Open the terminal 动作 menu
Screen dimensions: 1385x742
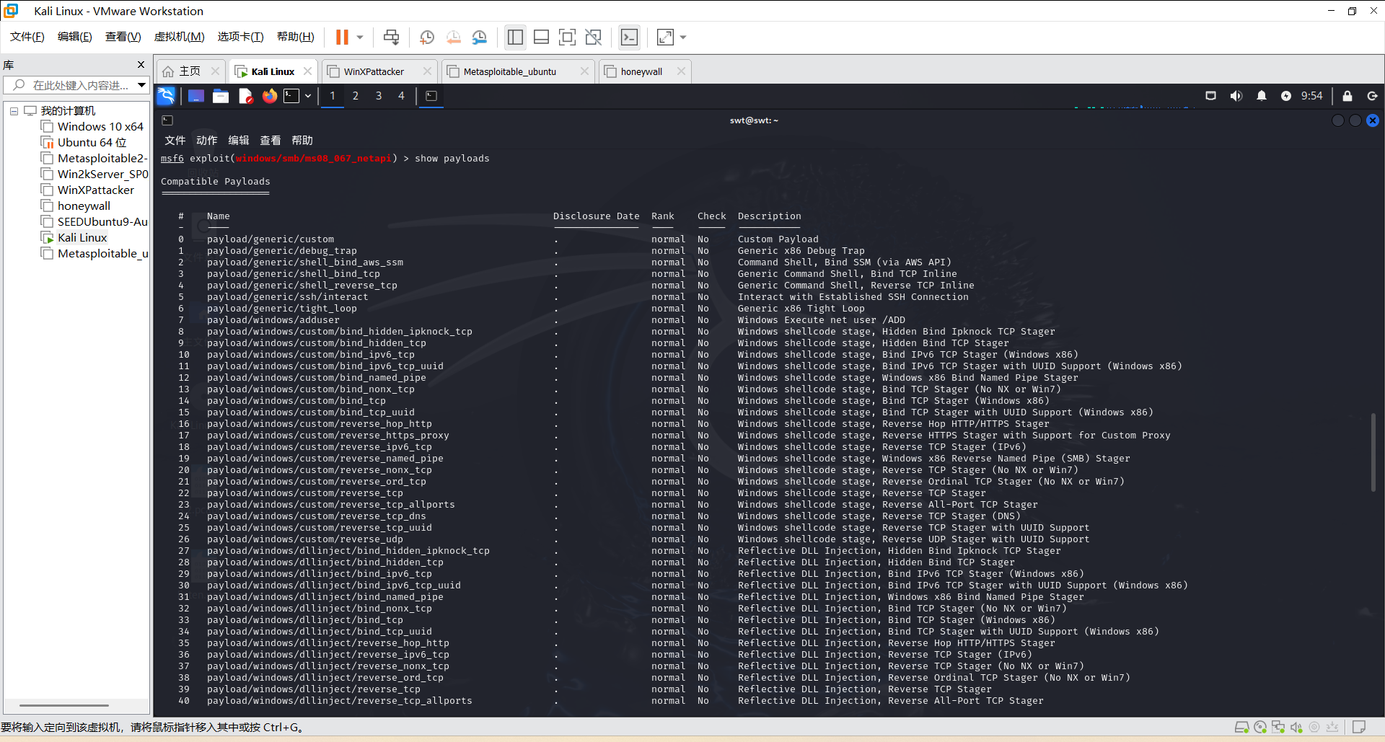(206, 141)
